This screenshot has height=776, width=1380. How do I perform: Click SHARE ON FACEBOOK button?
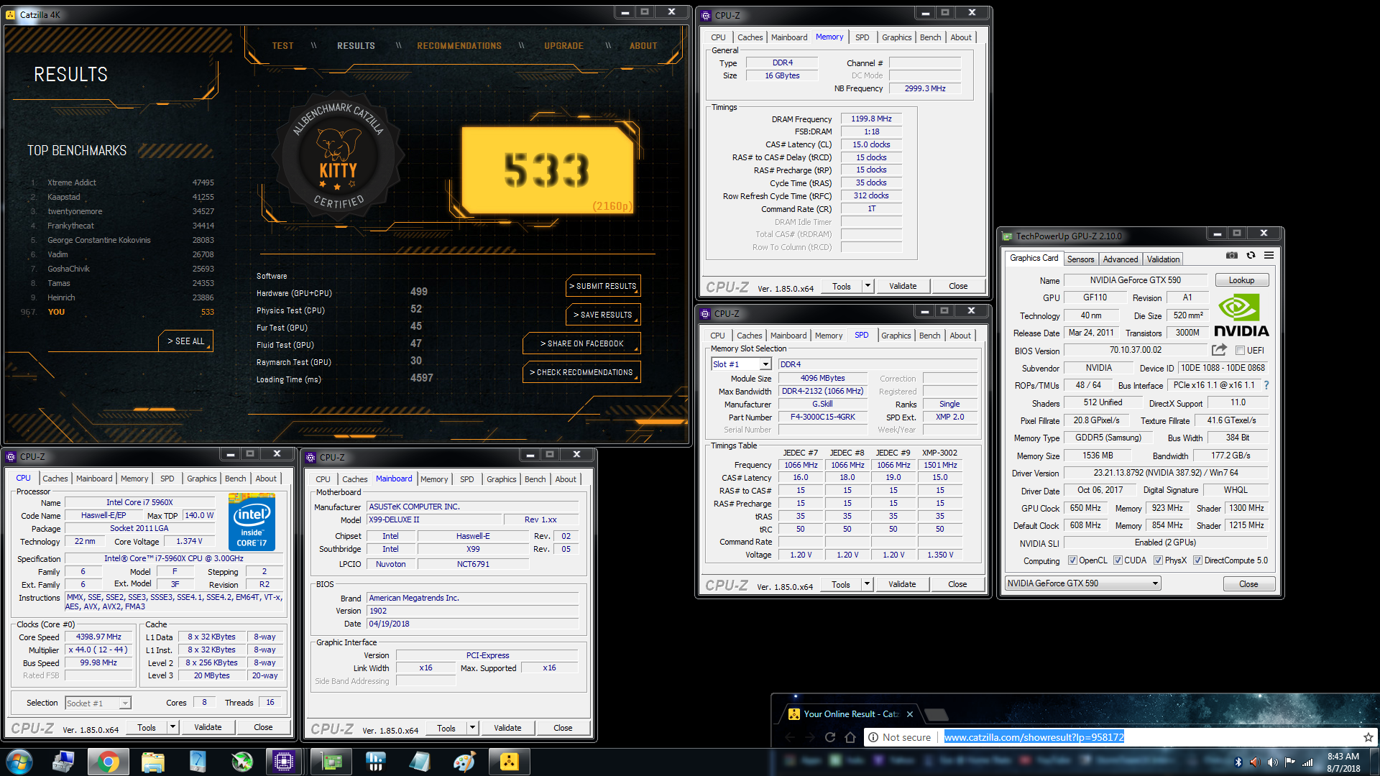pyautogui.click(x=582, y=343)
